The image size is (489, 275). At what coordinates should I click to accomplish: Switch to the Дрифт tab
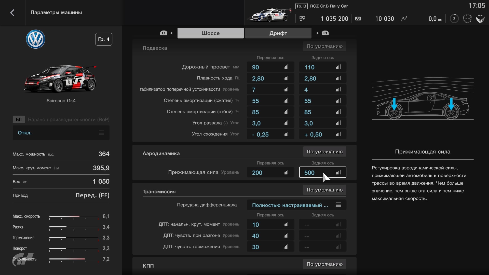coord(278,33)
